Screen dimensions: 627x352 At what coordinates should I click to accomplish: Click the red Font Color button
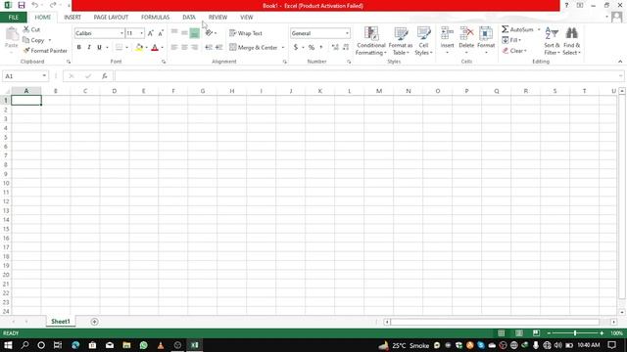155,47
